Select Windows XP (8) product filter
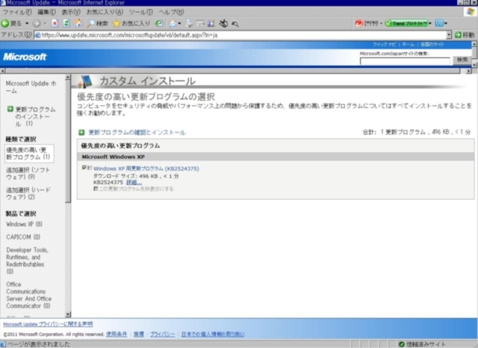 pyautogui.click(x=25, y=224)
